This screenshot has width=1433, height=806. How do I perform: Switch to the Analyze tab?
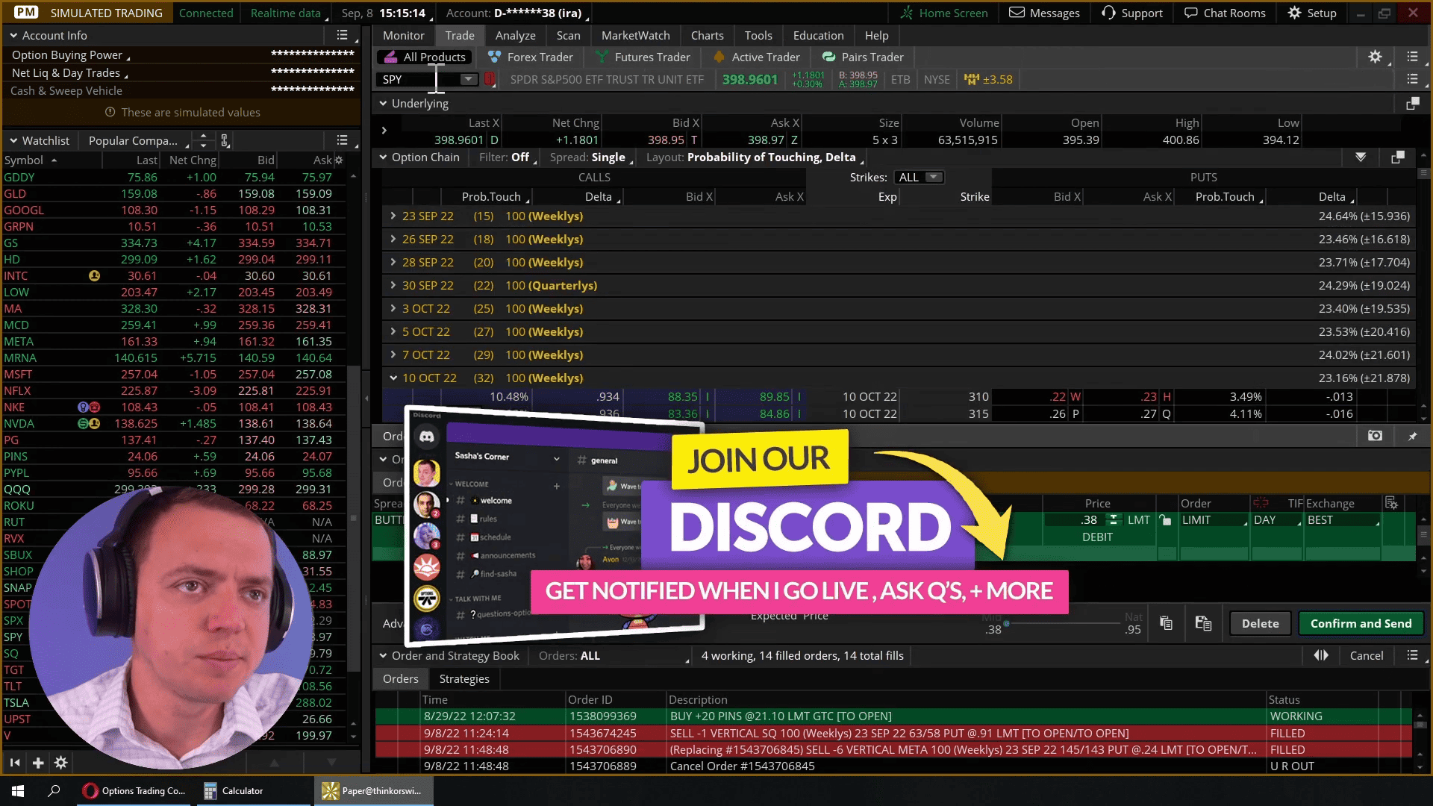[x=516, y=35]
